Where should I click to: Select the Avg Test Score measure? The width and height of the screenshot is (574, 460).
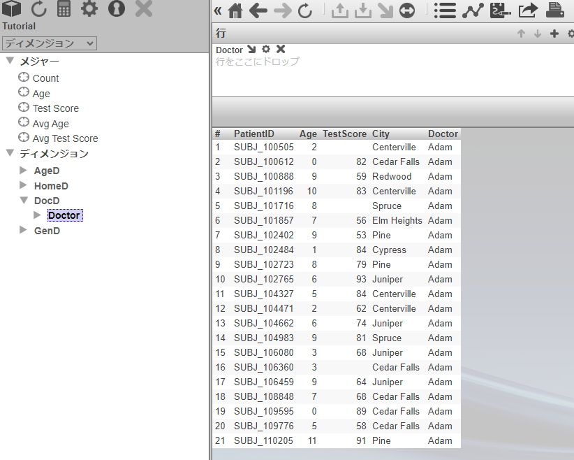pos(65,138)
